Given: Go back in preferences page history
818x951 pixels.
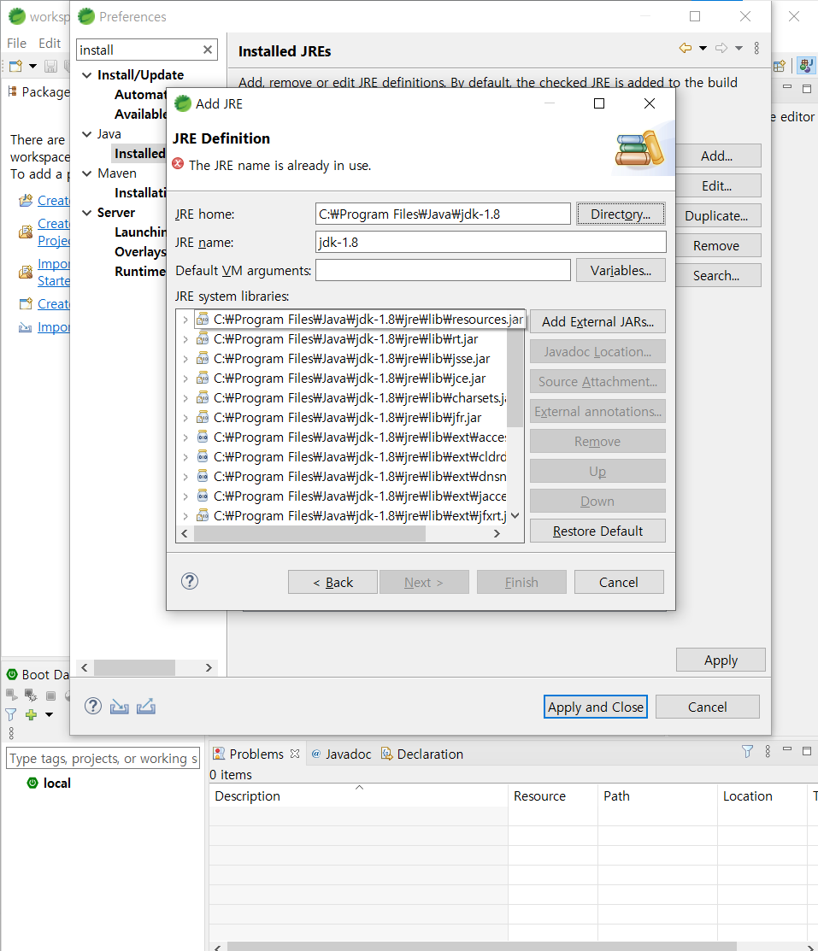Looking at the screenshot, I should tap(686, 48).
